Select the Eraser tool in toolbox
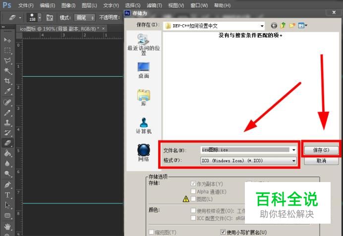343x236 pixels. [7, 143]
